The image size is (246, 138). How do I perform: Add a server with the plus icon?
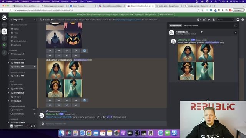(x=4, y=38)
